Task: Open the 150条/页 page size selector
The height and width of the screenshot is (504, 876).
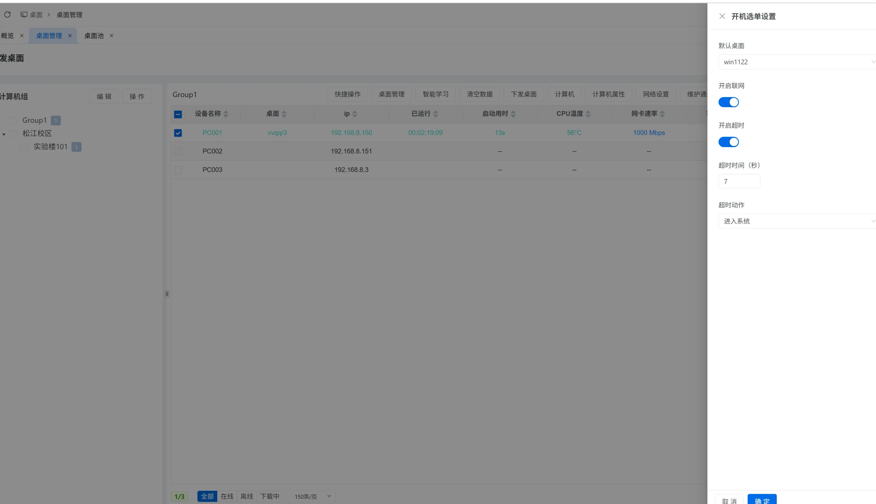Action: pyautogui.click(x=310, y=496)
